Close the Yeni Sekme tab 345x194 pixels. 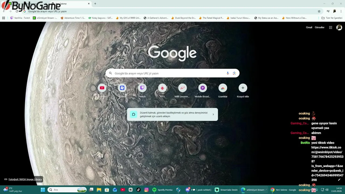(89, 4)
